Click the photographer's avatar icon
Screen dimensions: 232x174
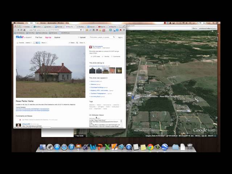[91, 47]
